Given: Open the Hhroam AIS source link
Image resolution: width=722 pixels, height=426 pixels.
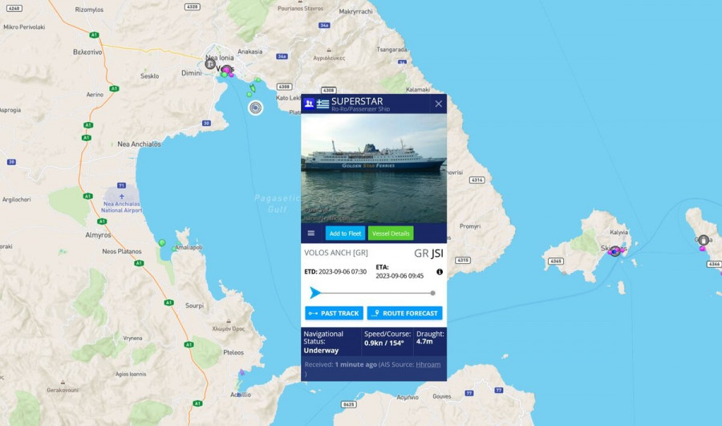Looking at the screenshot, I should (428, 364).
